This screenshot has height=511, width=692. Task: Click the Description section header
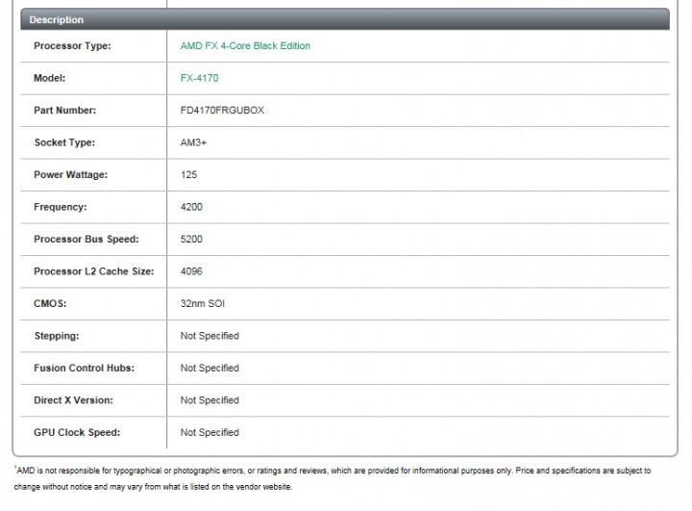[57, 19]
